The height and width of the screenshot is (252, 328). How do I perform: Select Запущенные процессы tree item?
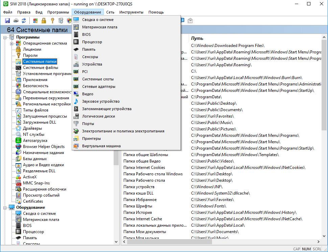45,116
